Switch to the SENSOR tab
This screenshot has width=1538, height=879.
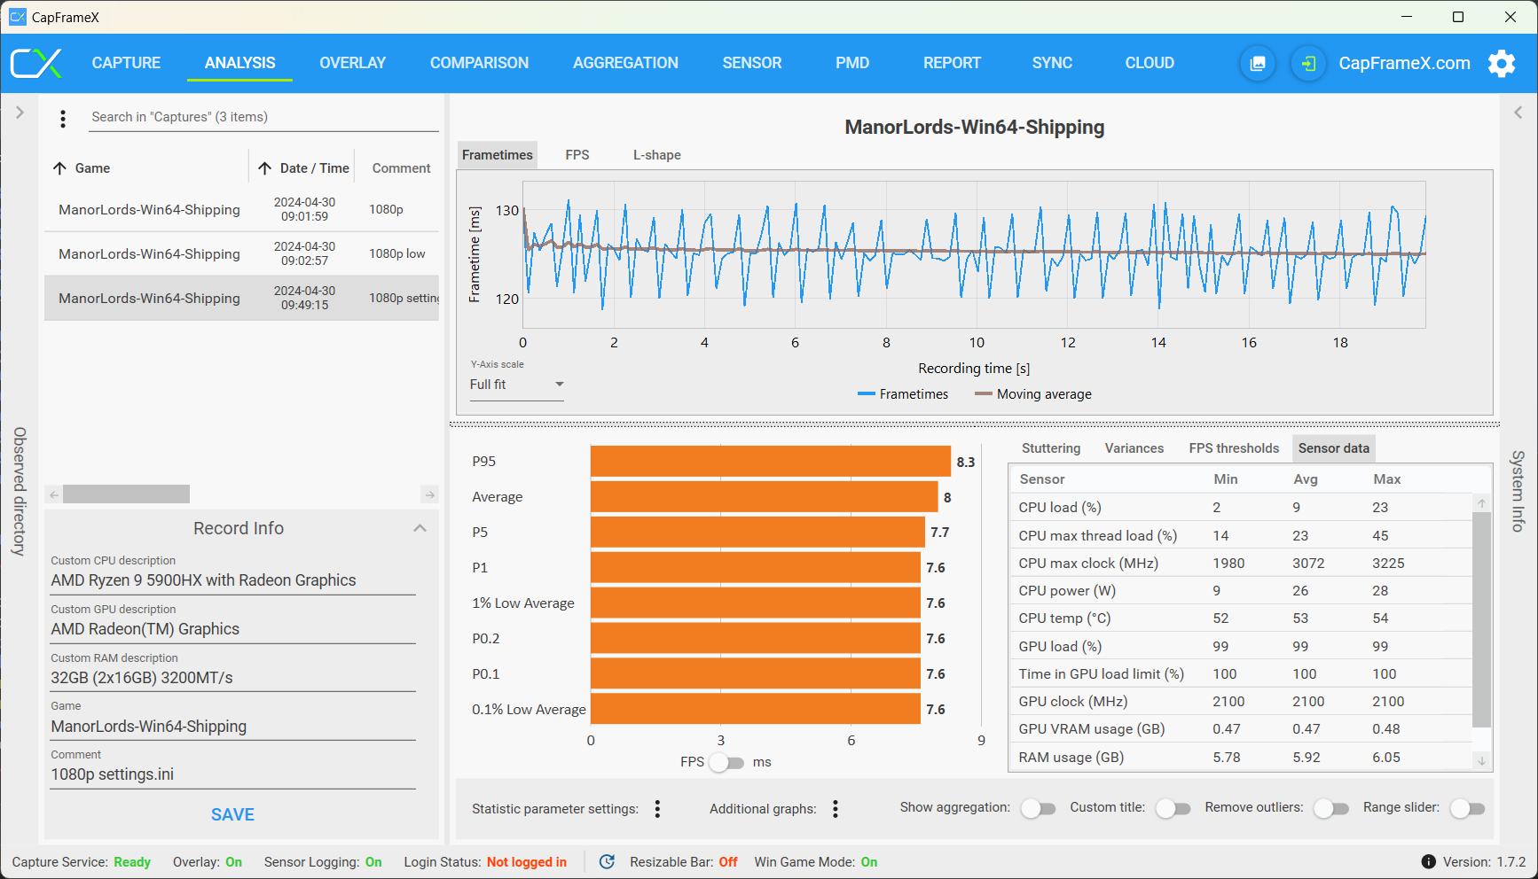click(752, 63)
